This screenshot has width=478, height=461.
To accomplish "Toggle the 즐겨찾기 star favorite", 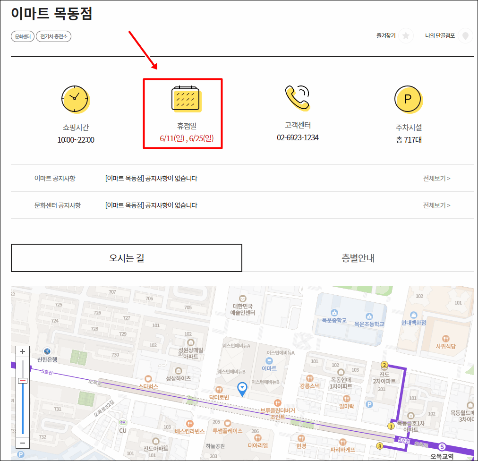I will pyautogui.click(x=406, y=36).
